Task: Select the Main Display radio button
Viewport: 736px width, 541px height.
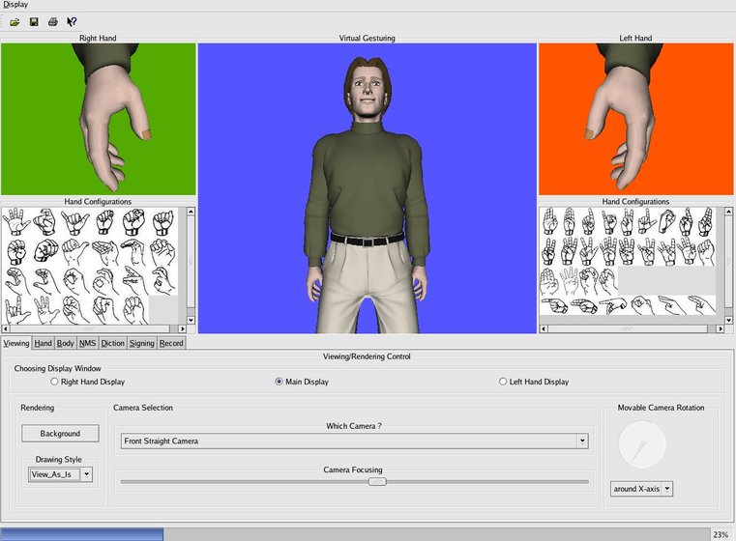Action: coord(279,382)
